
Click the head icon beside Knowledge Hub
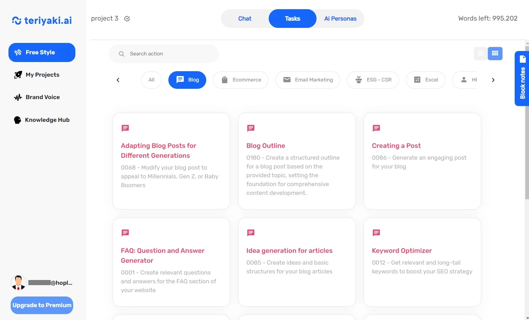17,120
